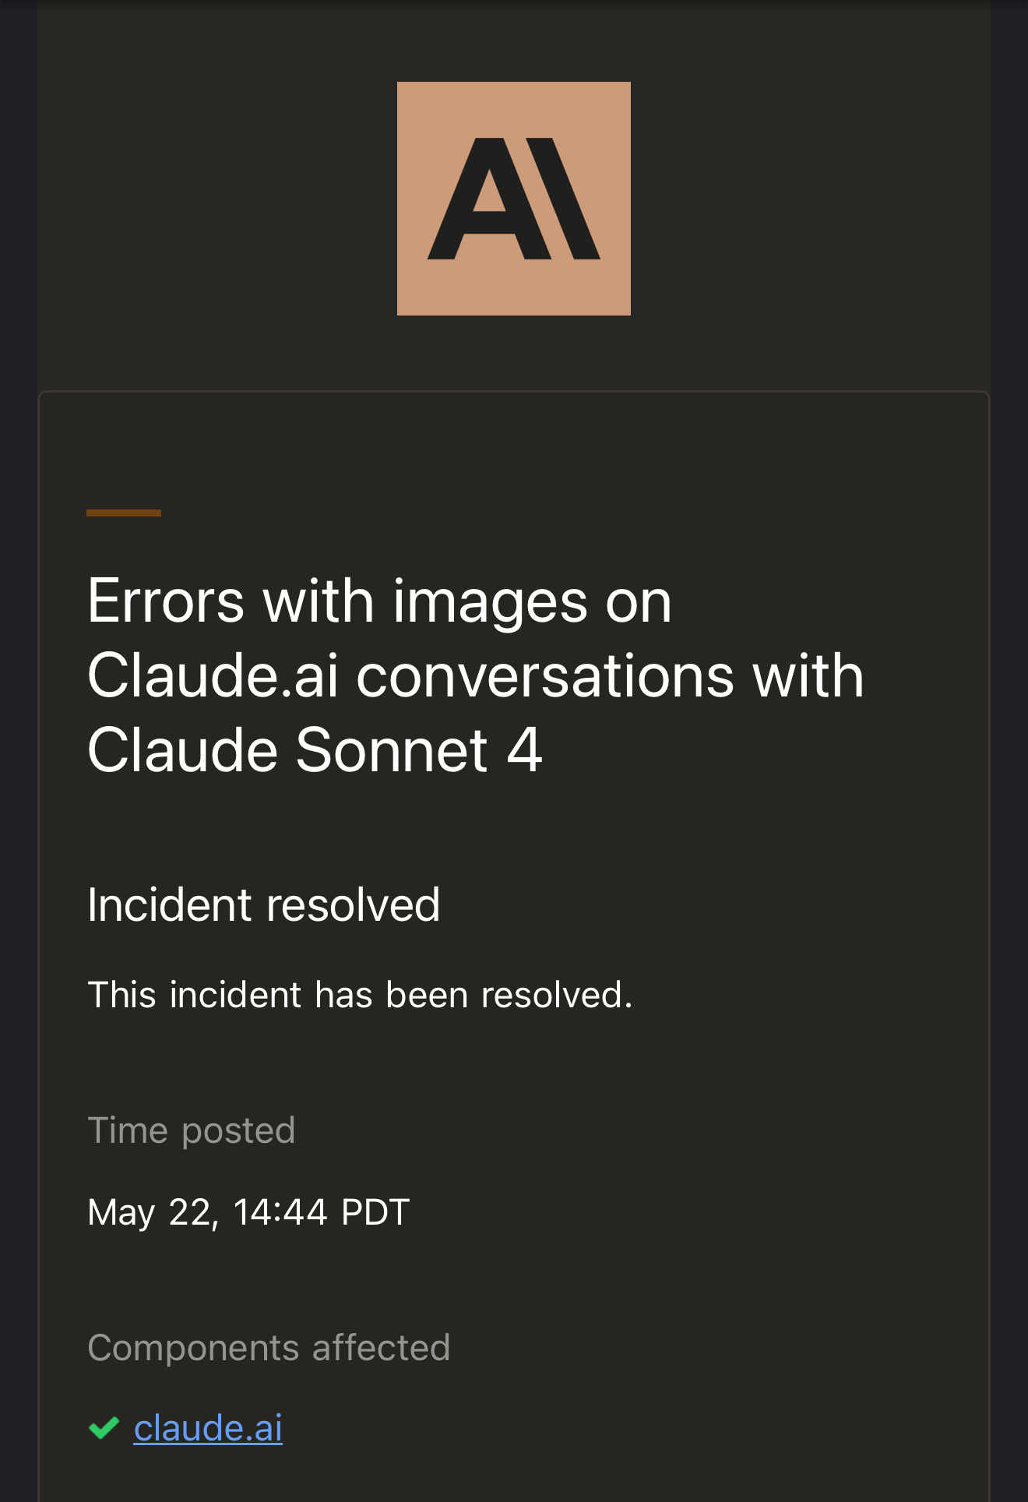Click the Anthropic logo at the top

tap(514, 199)
